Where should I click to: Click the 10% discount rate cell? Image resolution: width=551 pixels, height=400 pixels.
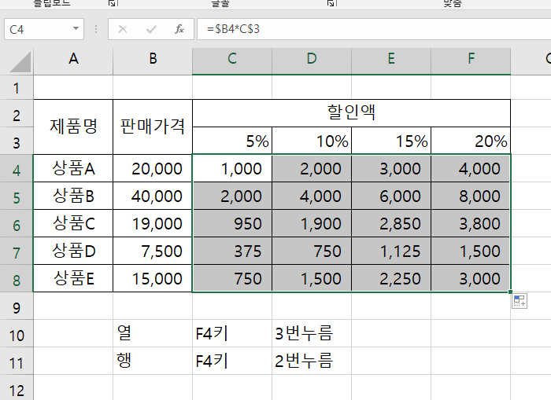[x=312, y=141]
